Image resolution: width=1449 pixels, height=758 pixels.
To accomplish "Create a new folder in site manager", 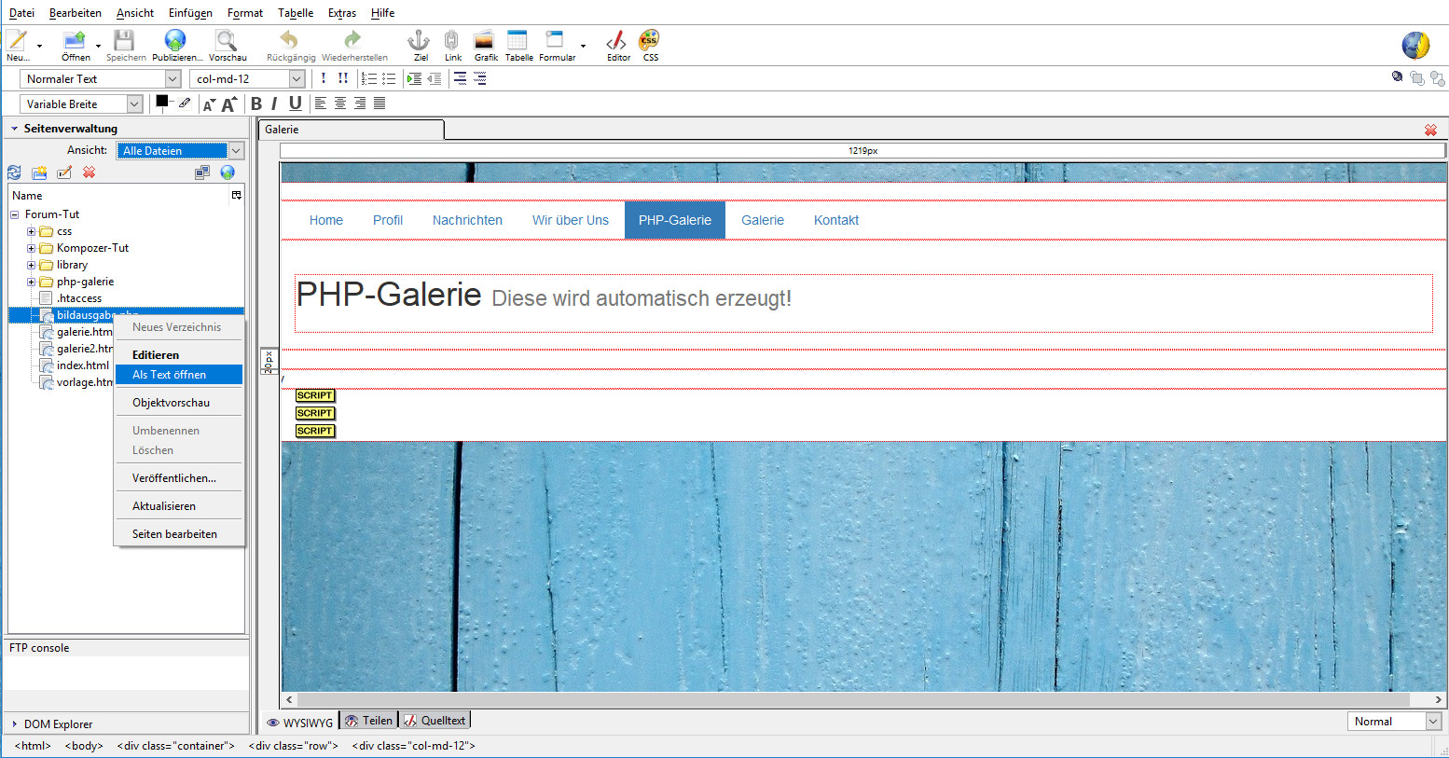I will [39, 172].
